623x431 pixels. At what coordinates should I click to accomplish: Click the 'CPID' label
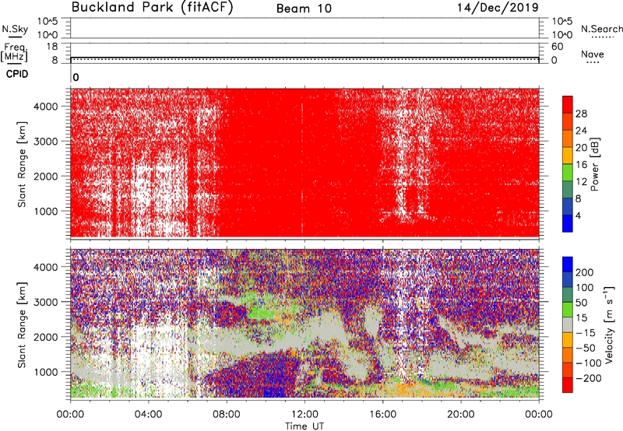pos(17,74)
